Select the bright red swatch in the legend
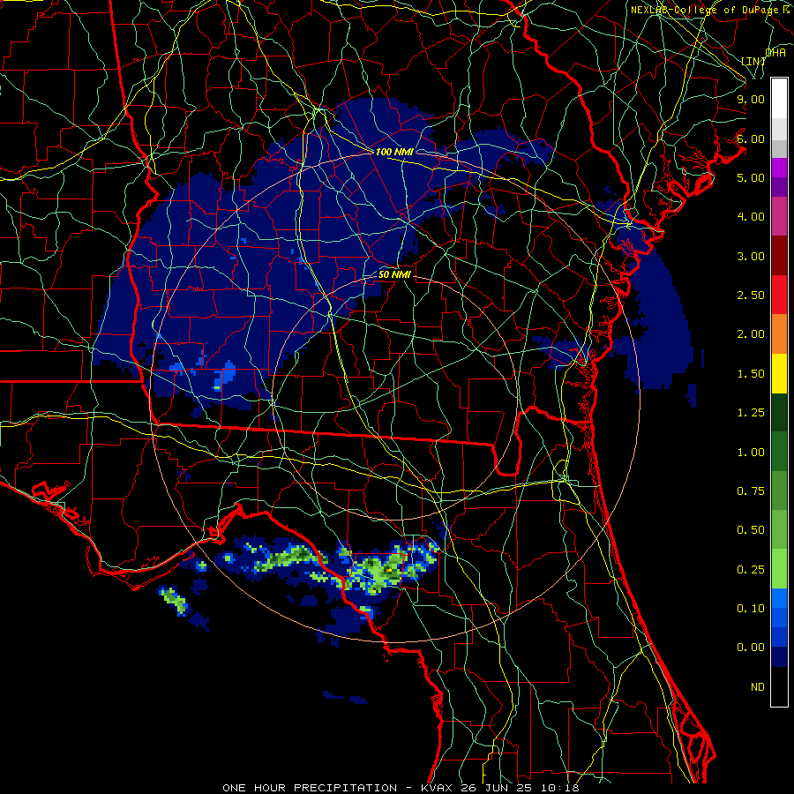794x794 pixels. tap(779, 296)
